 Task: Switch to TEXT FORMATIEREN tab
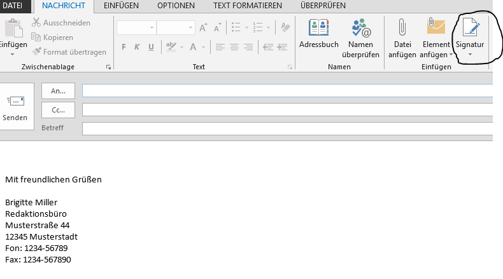tap(247, 6)
